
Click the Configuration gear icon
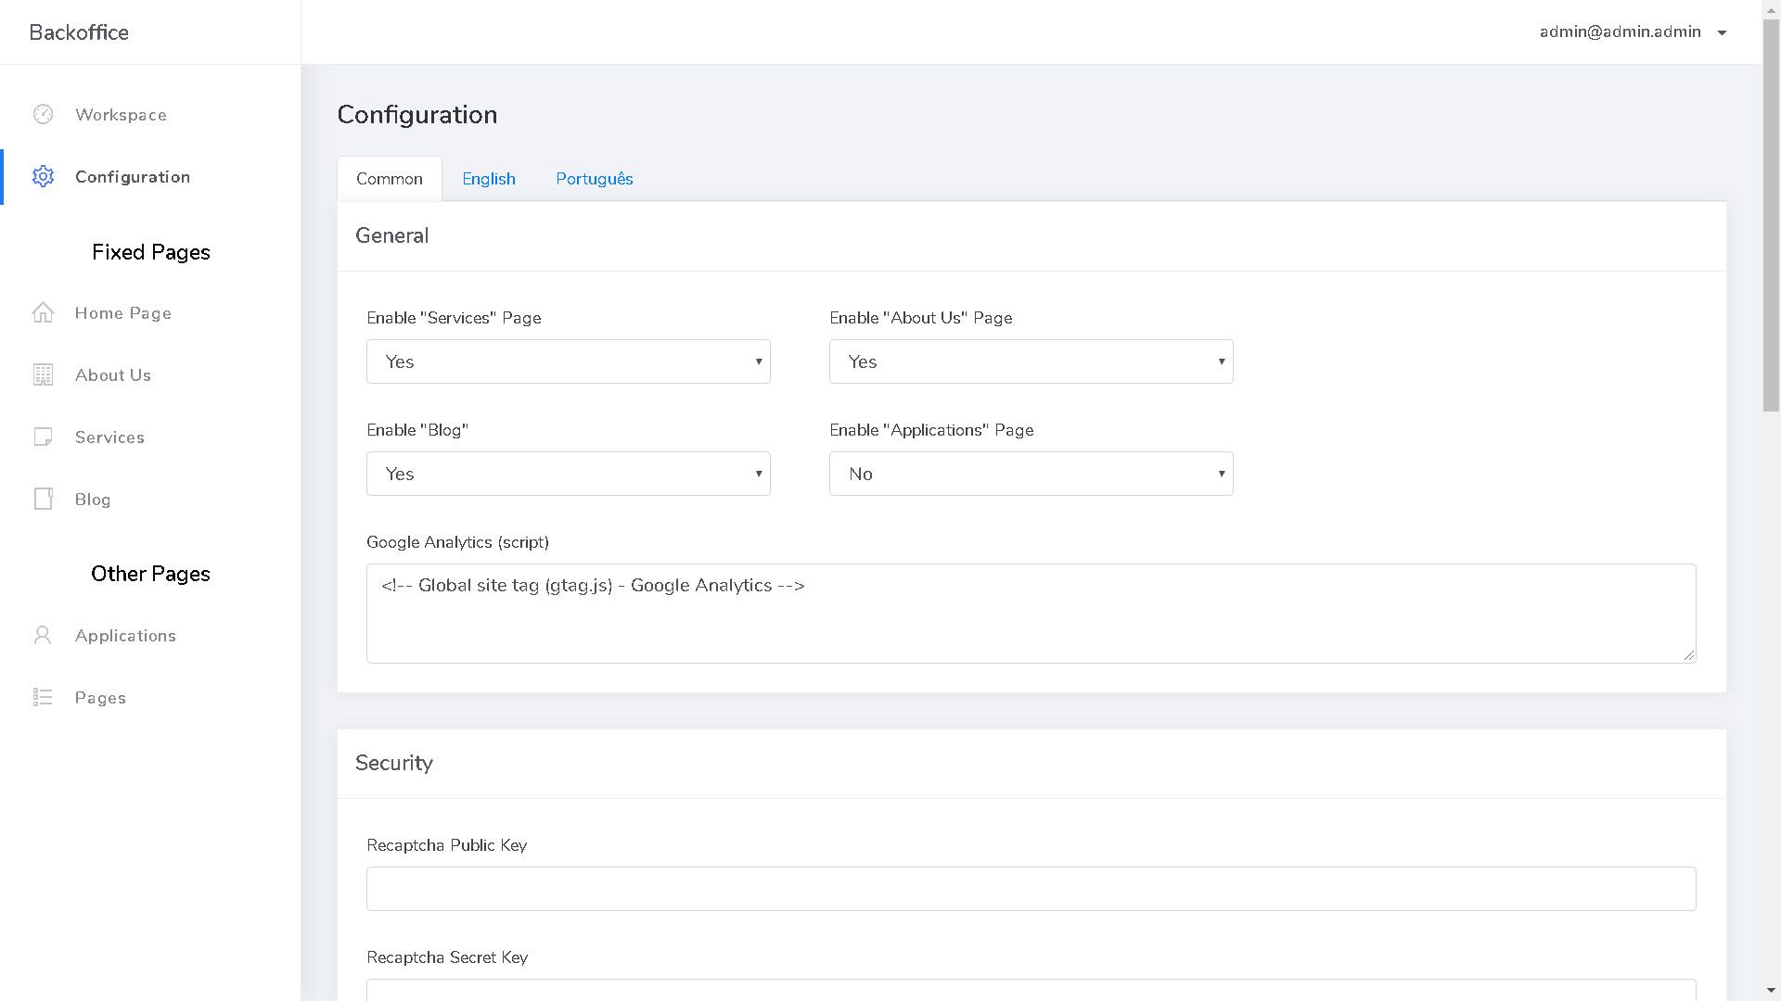(x=43, y=176)
